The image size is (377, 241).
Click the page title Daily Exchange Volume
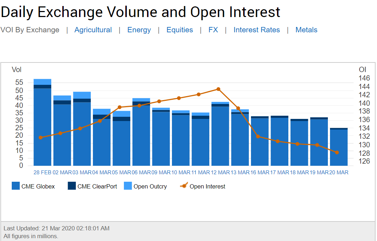[x=140, y=12]
